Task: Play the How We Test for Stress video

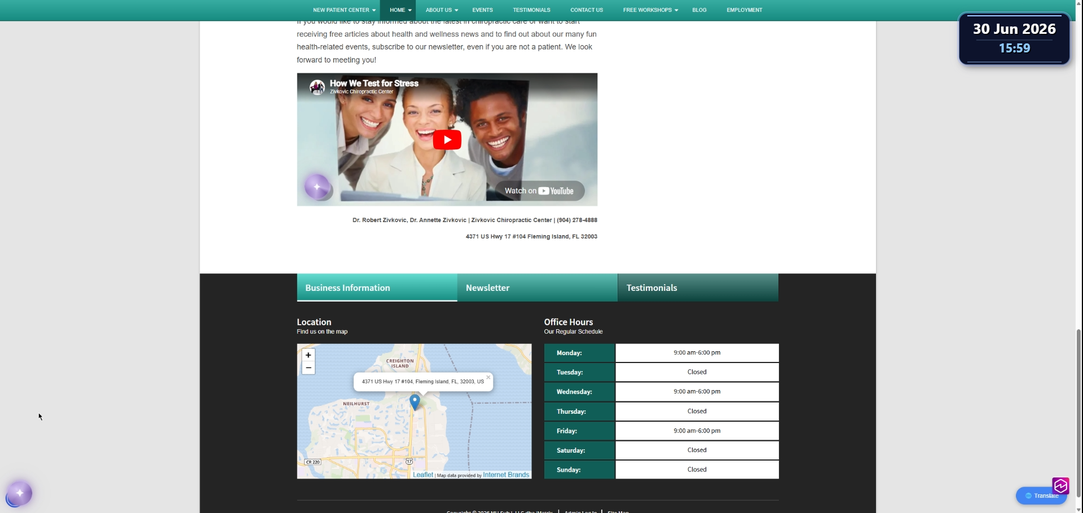Action: (x=447, y=140)
